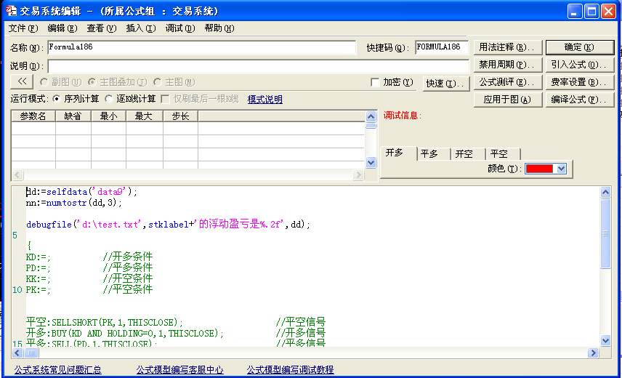
Task: Open 公式模型编写调试教程 link
Action: coord(290,370)
